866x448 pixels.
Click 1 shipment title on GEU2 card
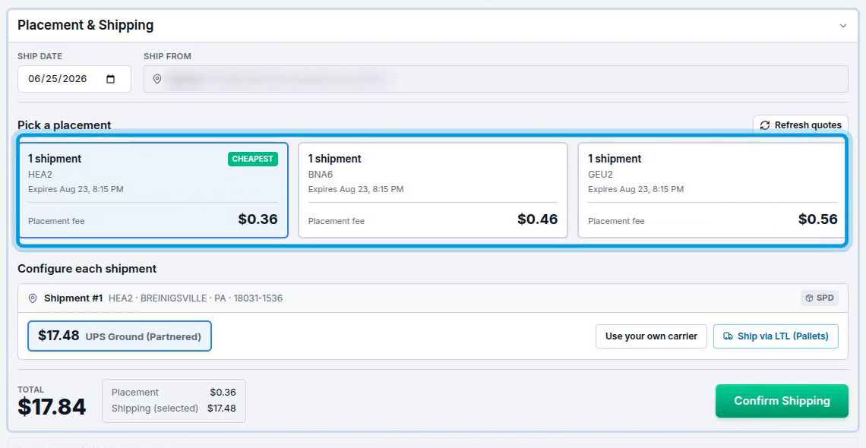(614, 159)
